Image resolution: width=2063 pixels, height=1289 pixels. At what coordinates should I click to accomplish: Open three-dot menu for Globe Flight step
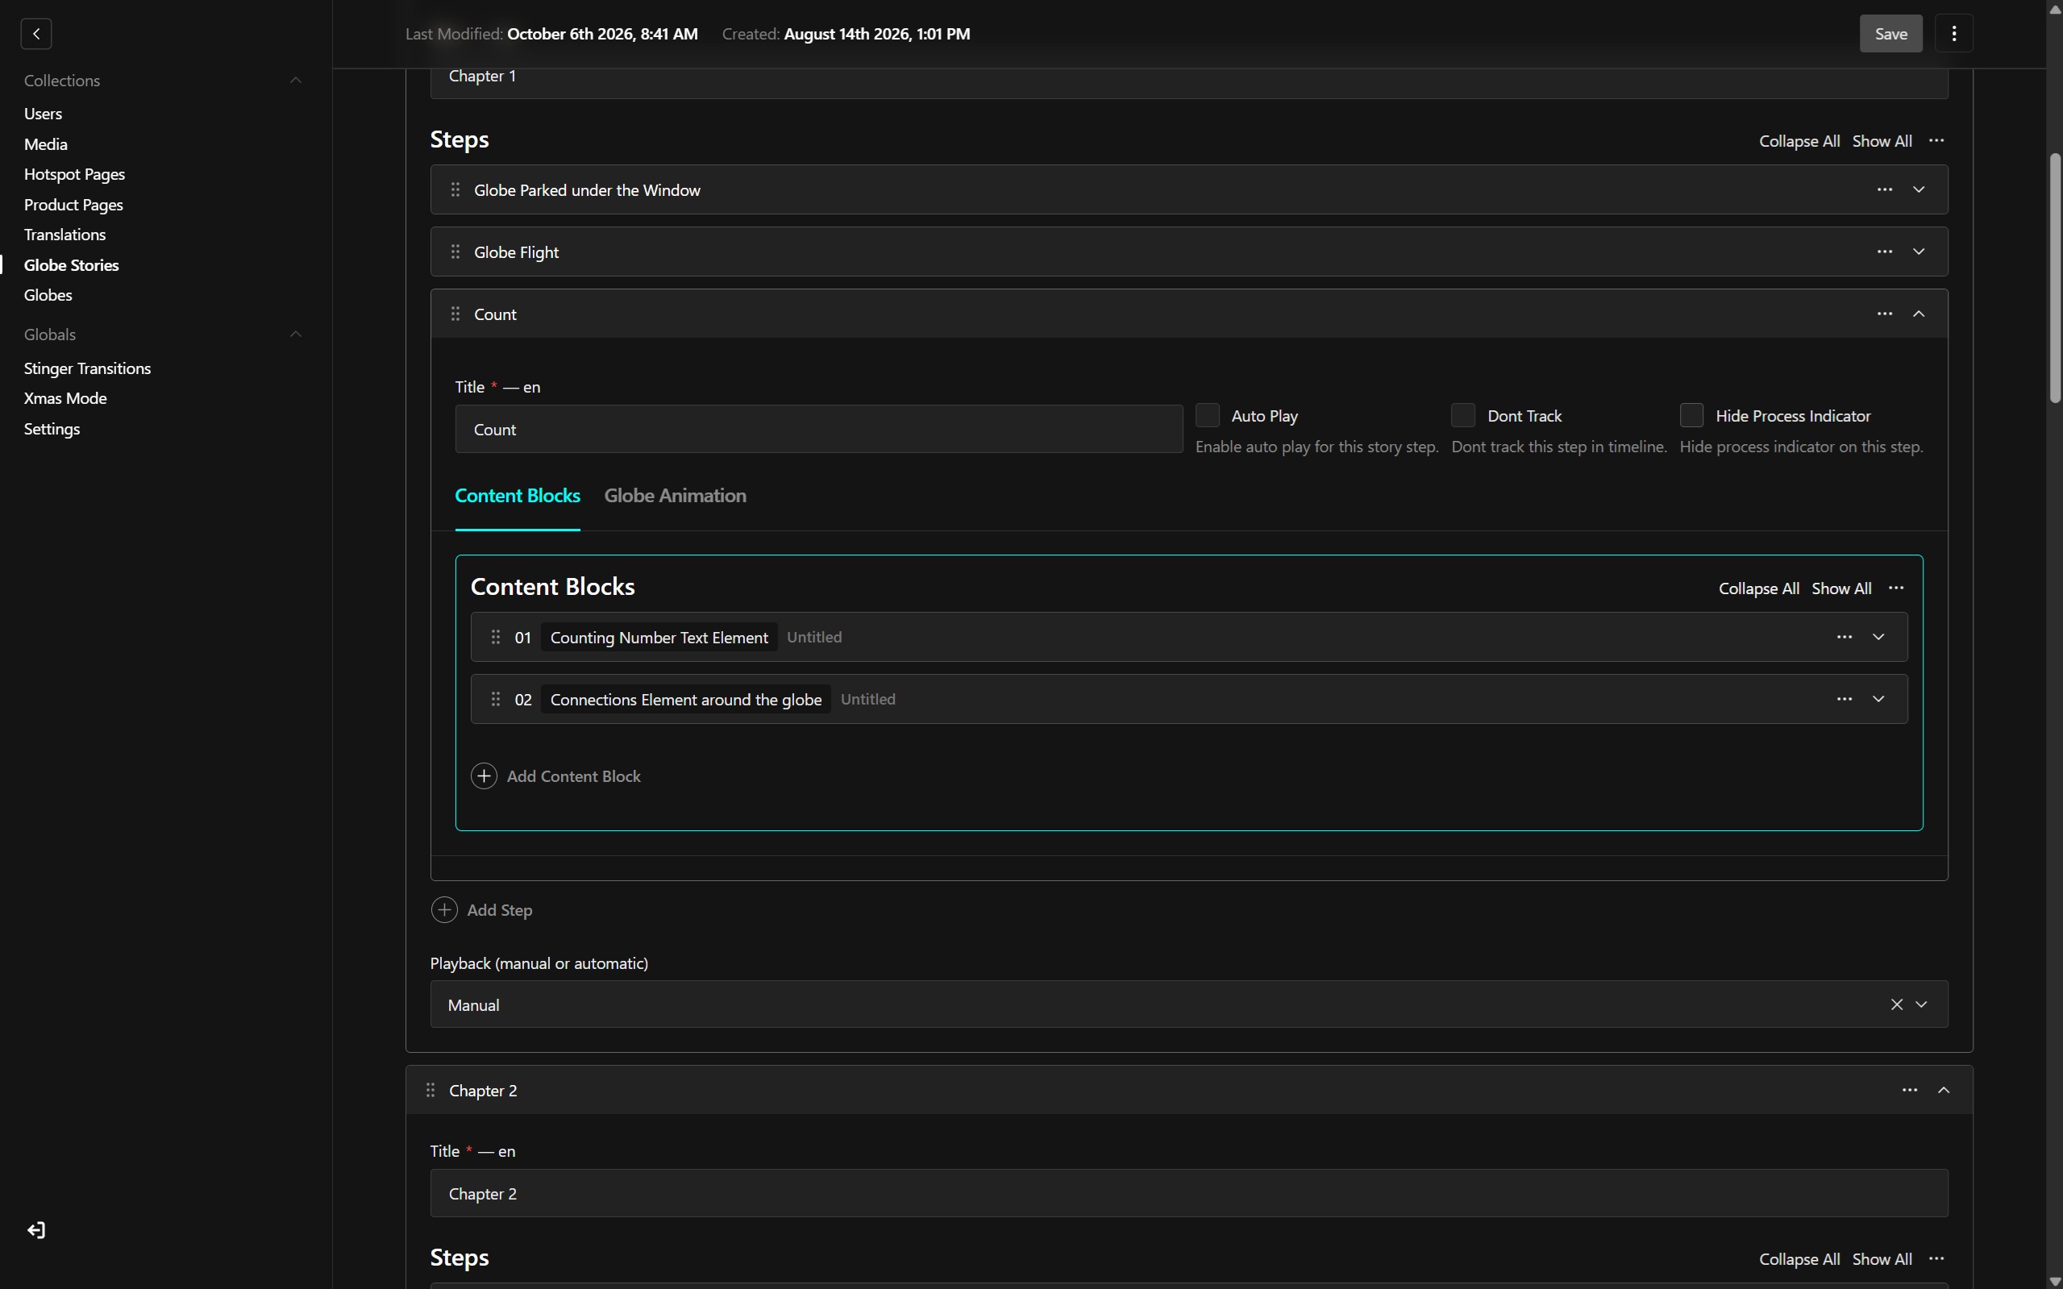point(1885,252)
